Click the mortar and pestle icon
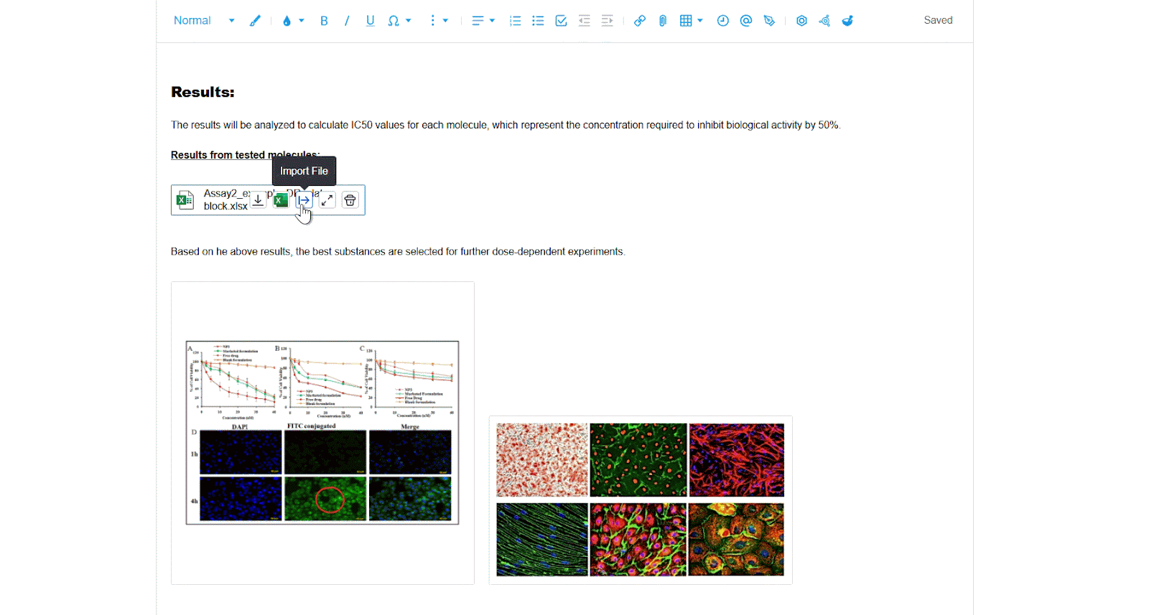 [847, 21]
